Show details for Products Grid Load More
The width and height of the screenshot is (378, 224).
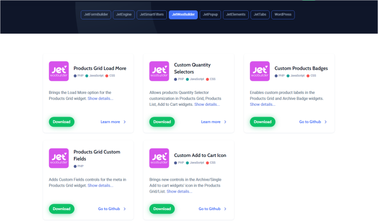100,98
